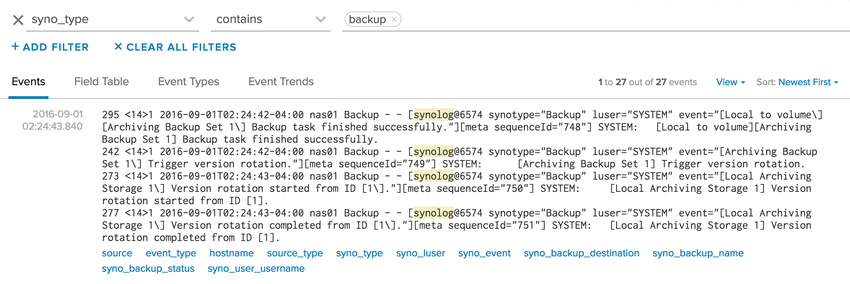
Task: Change sort order from Newest First
Action: click(x=808, y=82)
